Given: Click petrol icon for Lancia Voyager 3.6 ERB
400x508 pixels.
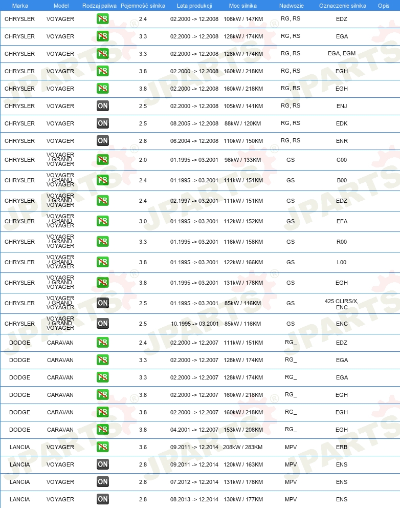Looking at the screenshot, I should 103,447.
